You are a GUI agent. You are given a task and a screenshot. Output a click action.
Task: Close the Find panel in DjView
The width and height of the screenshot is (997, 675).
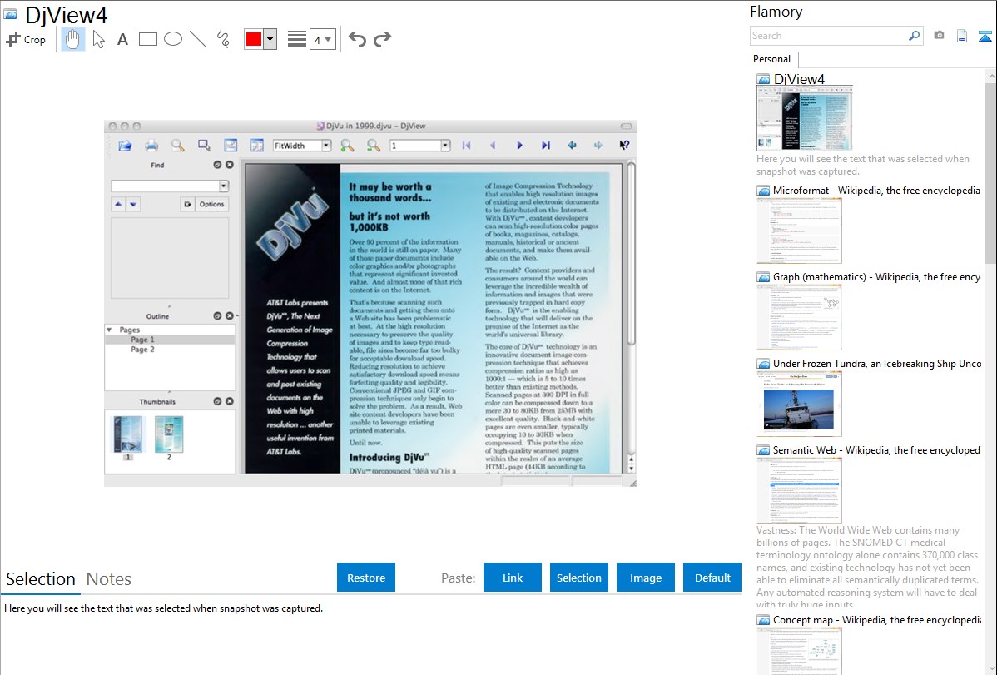(230, 165)
